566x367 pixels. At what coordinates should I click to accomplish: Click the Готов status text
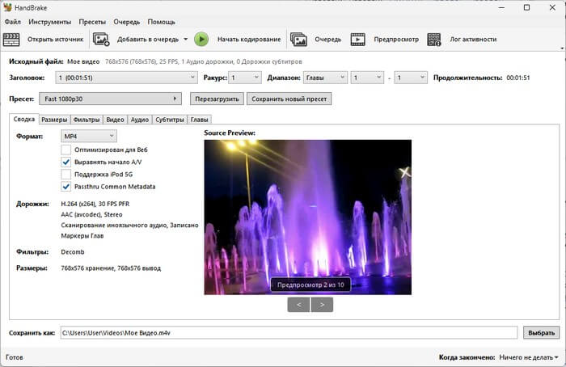[15, 357]
